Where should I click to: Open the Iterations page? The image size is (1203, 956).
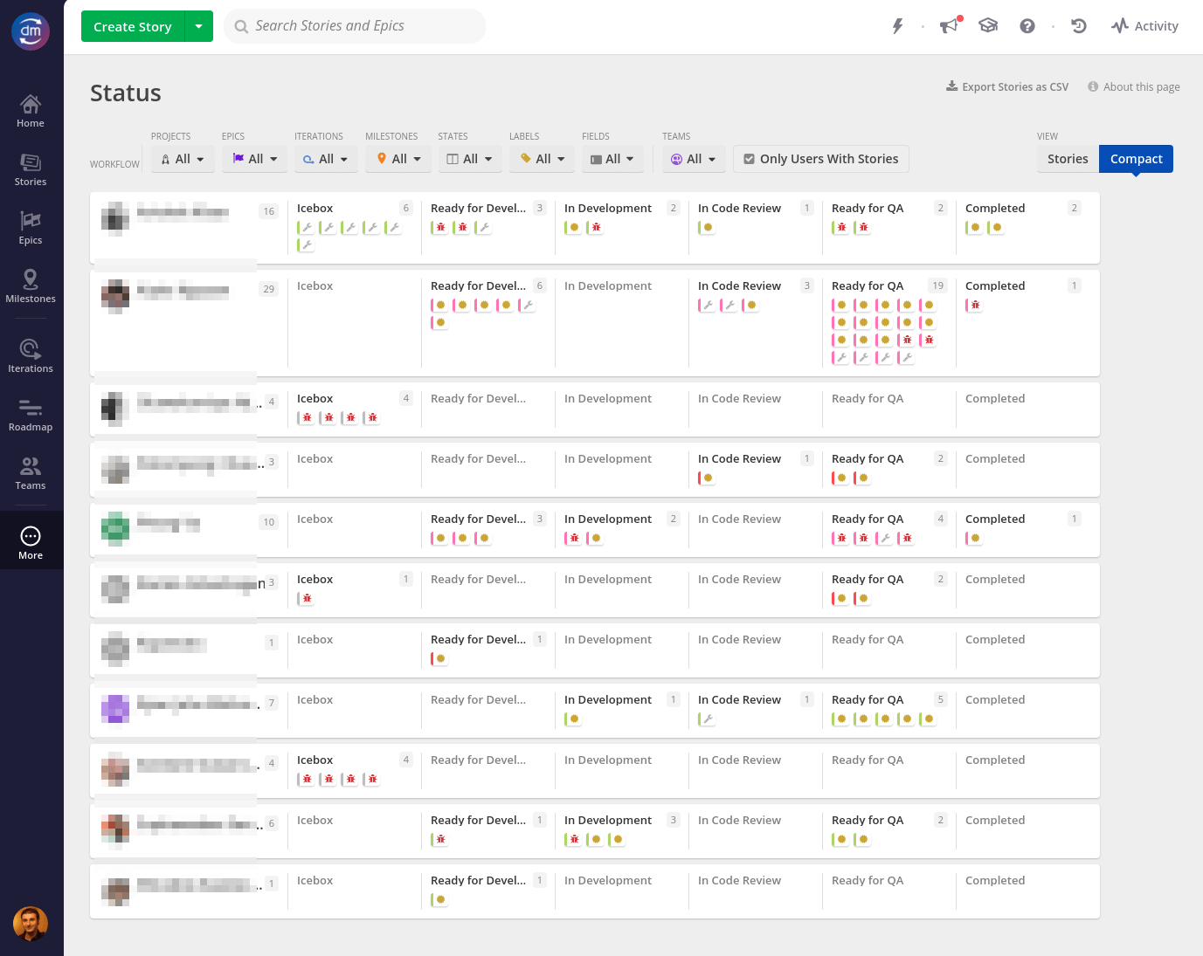pos(31,356)
